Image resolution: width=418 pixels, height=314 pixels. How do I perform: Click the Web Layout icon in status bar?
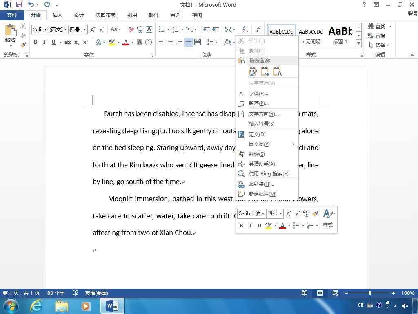pyautogui.click(x=336, y=293)
